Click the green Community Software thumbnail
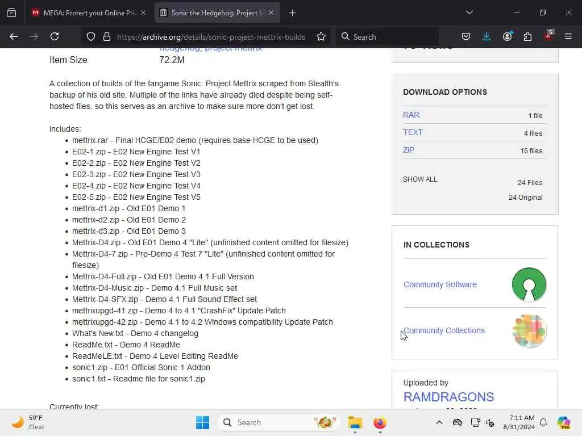The width and height of the screenshot is (582, 436). point(529,284)
